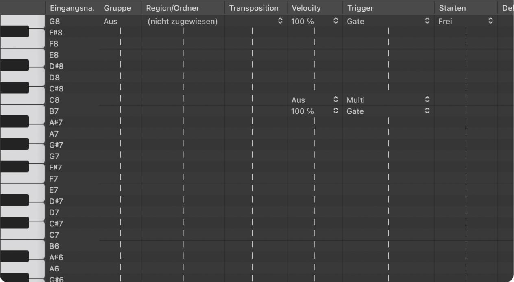The height and width of the screenshot is (282, 514).
Task: Adjust the 100 % Velocity stepper on G8
Action: coord(336,21)
